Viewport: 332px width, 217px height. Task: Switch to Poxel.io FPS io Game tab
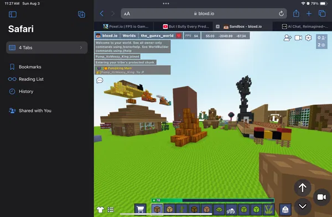[x=126, y=27]
